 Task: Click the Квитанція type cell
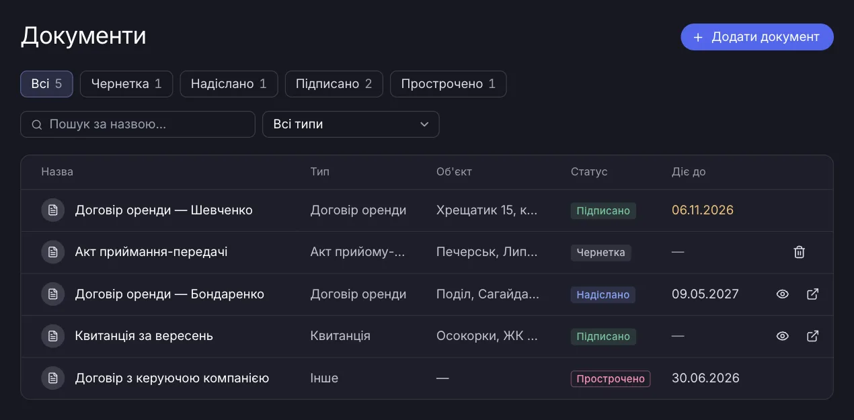[x=340, y=336]
